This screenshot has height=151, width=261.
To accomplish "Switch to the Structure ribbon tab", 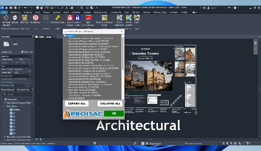I will coord(28,12).
